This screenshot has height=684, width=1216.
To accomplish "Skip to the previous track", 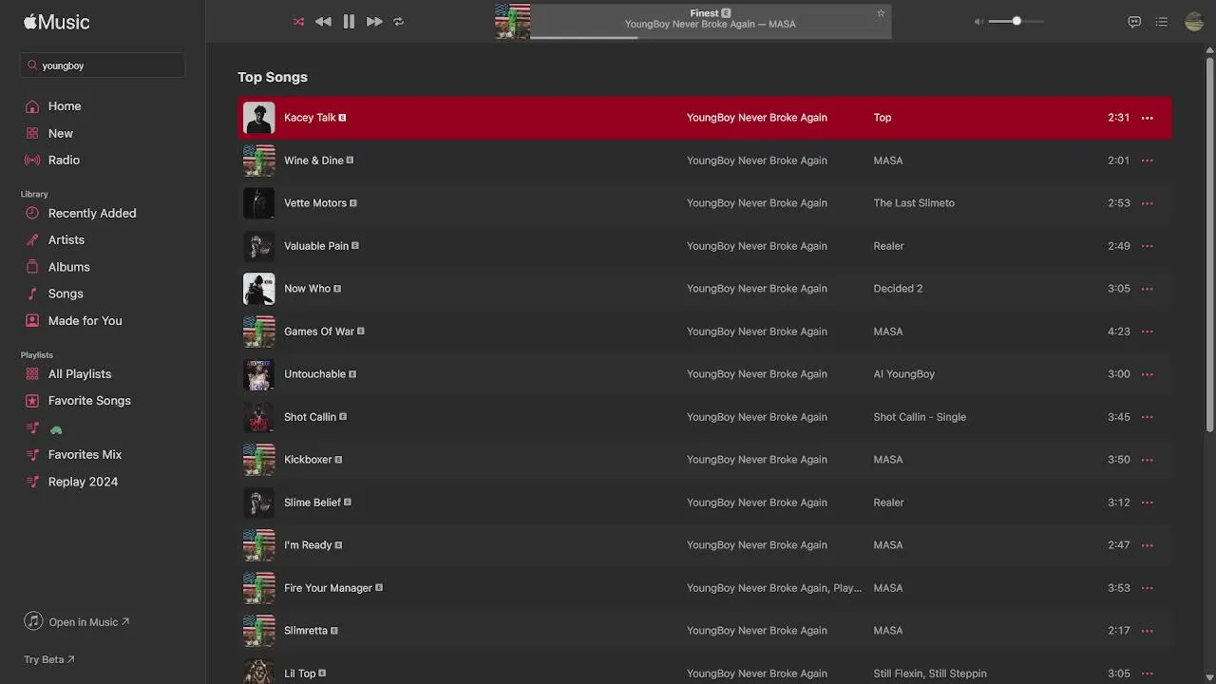I will coord(323,21).
